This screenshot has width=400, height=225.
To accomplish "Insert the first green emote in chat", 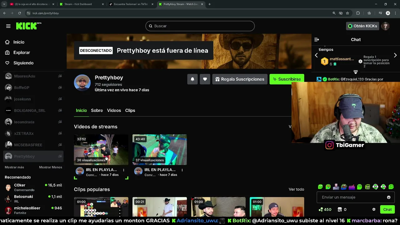I will [x=320, y=187].
